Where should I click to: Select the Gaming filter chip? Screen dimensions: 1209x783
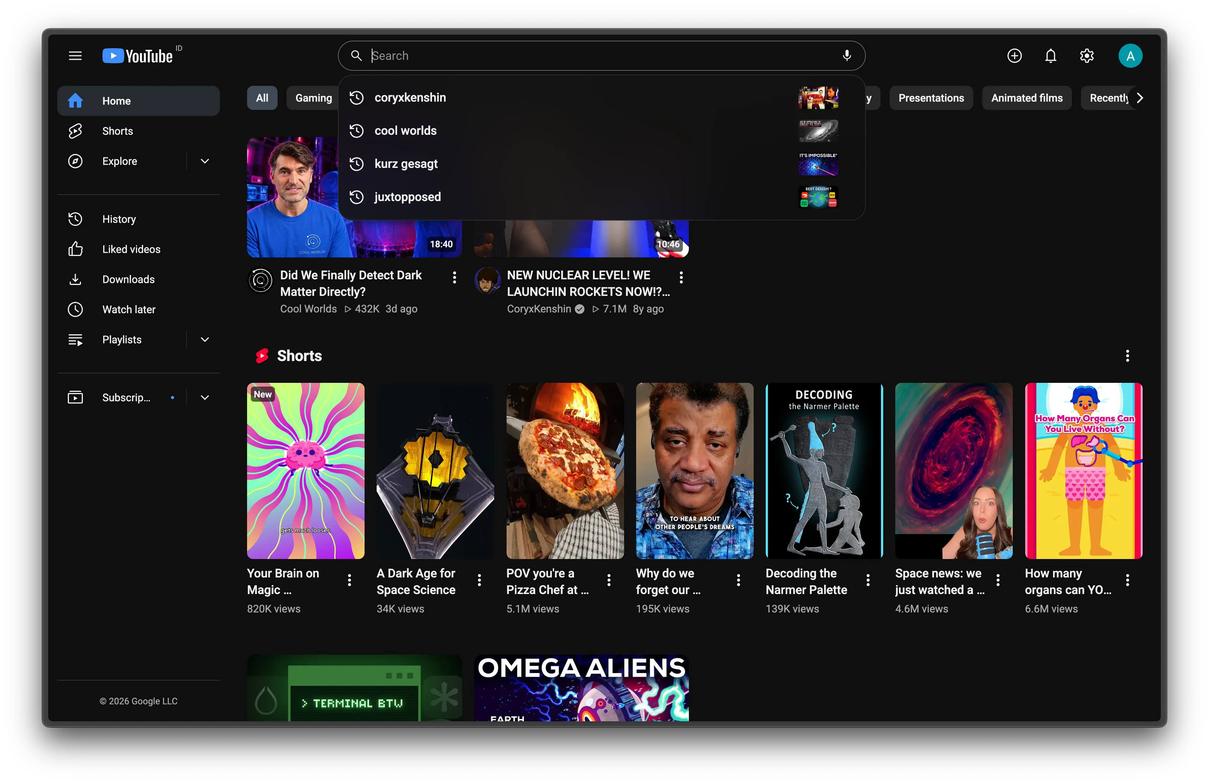(313, 98)
